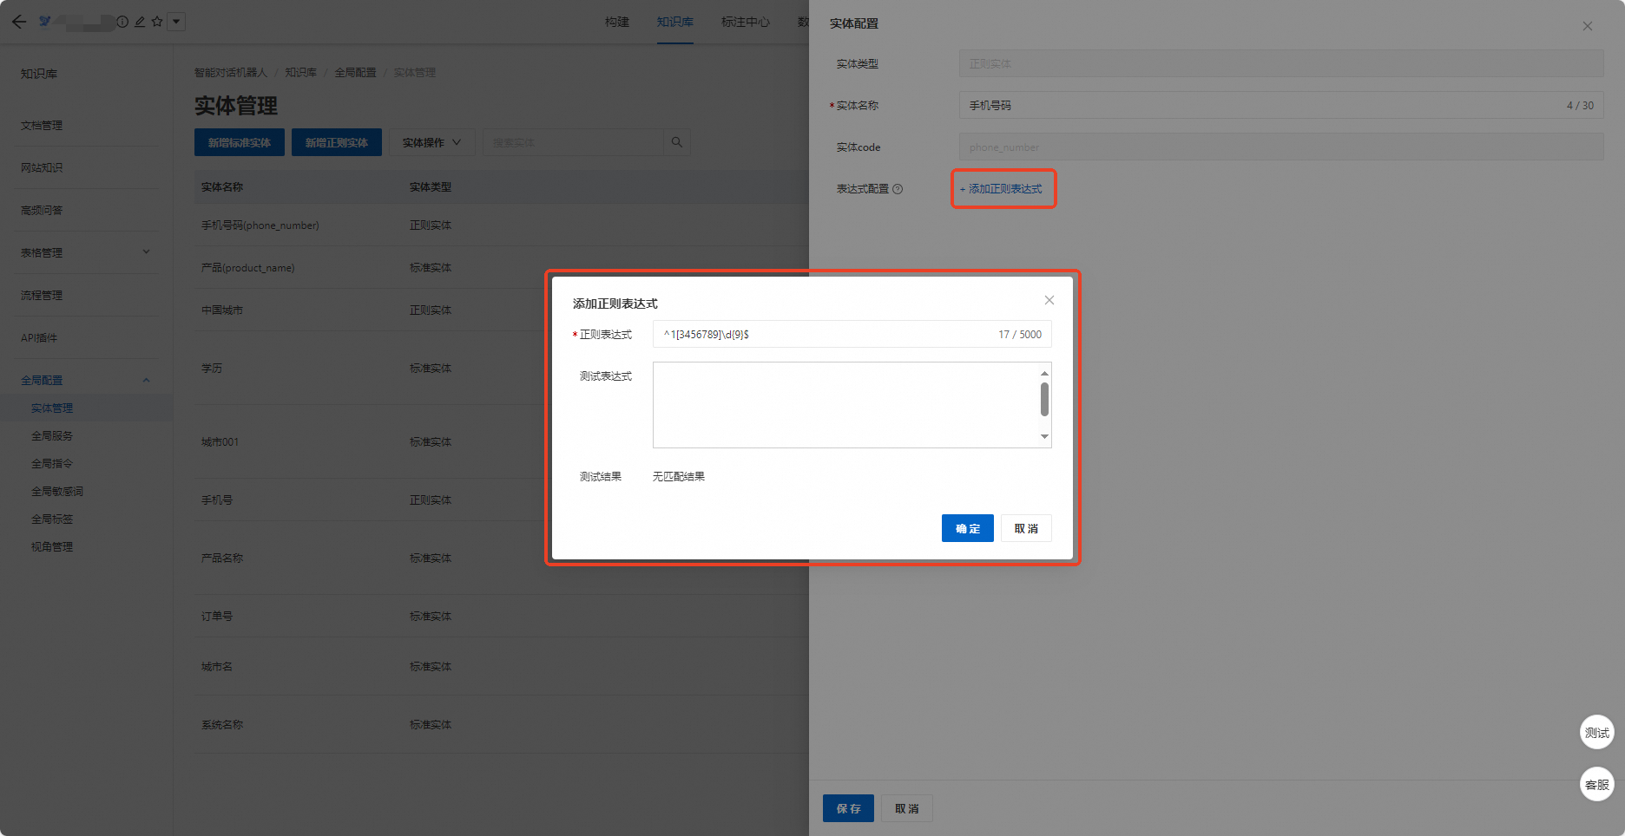Click the text area scrollbar down arrow
This screenshot has width=1625, height=836.
pos(1044,437)
